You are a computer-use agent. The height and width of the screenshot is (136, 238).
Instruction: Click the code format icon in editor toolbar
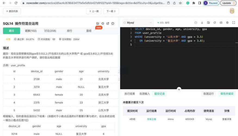(x=208, y=23)
